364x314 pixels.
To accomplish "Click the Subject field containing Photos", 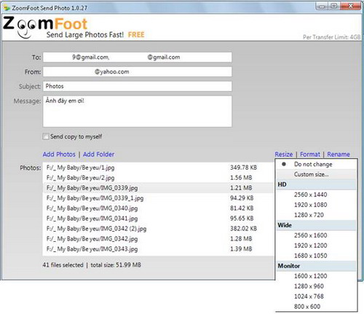I will coord(138,87).
